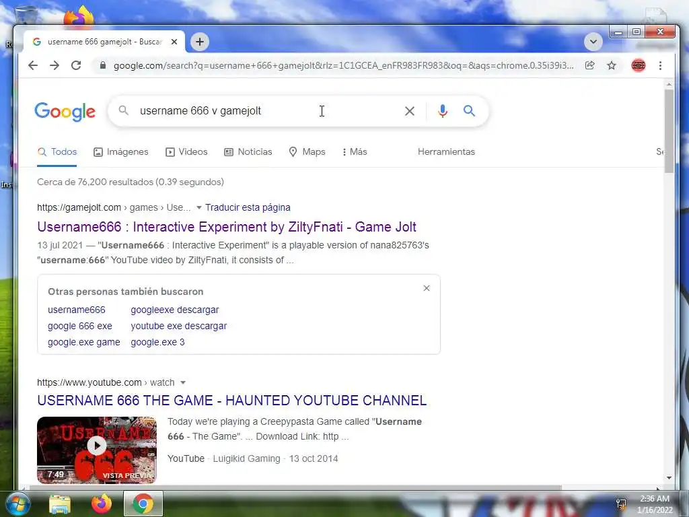The image size is (689, 517).
Task: Open the tab search chevron button
Action: click(x=593, y=42)
